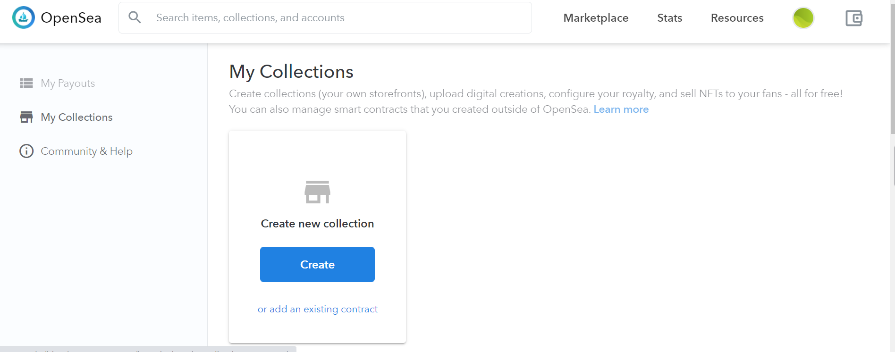Click the OpenSea brand name text
895x352 pixels.
tap(71, 18)
